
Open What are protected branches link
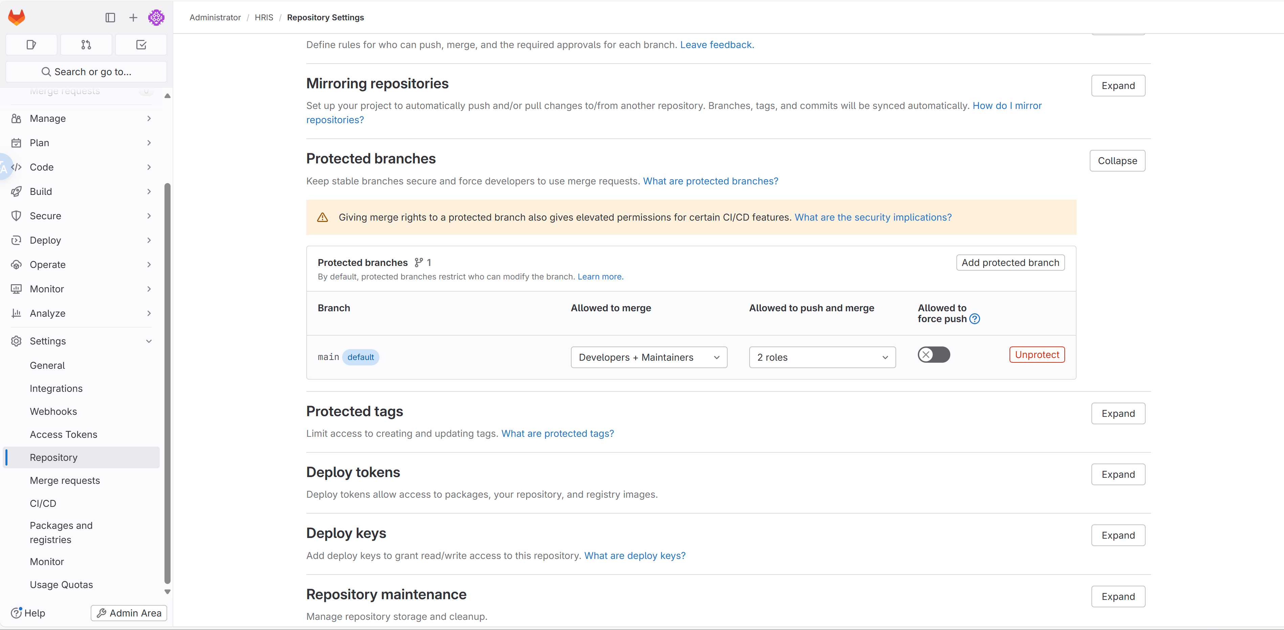click(710, 181)
